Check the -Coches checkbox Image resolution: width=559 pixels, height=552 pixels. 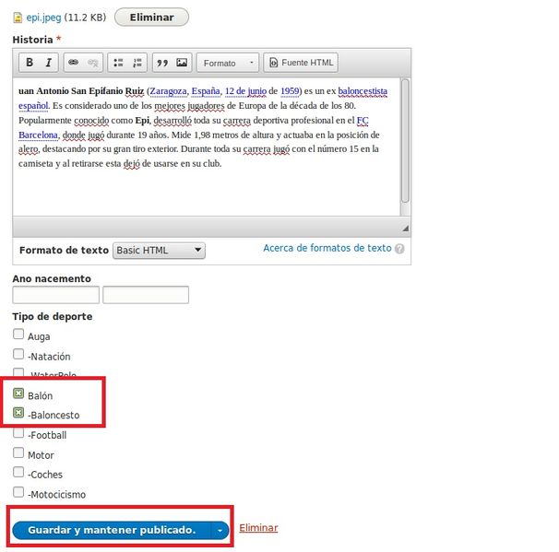[x=18, y=472]
